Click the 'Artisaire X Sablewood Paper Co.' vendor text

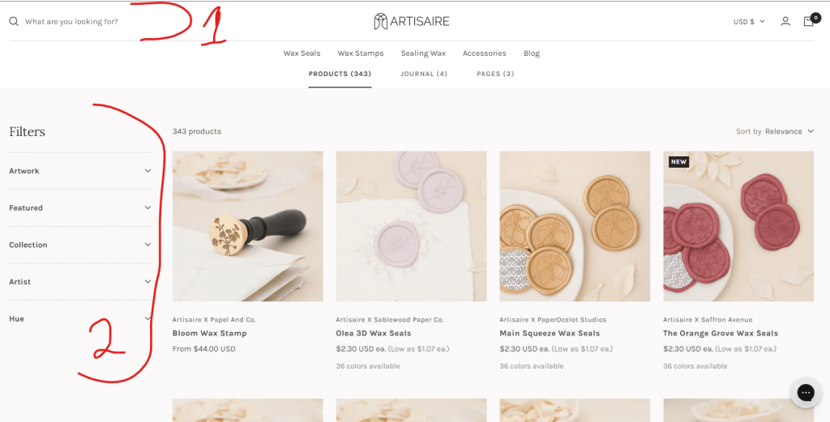coord(390,320)
